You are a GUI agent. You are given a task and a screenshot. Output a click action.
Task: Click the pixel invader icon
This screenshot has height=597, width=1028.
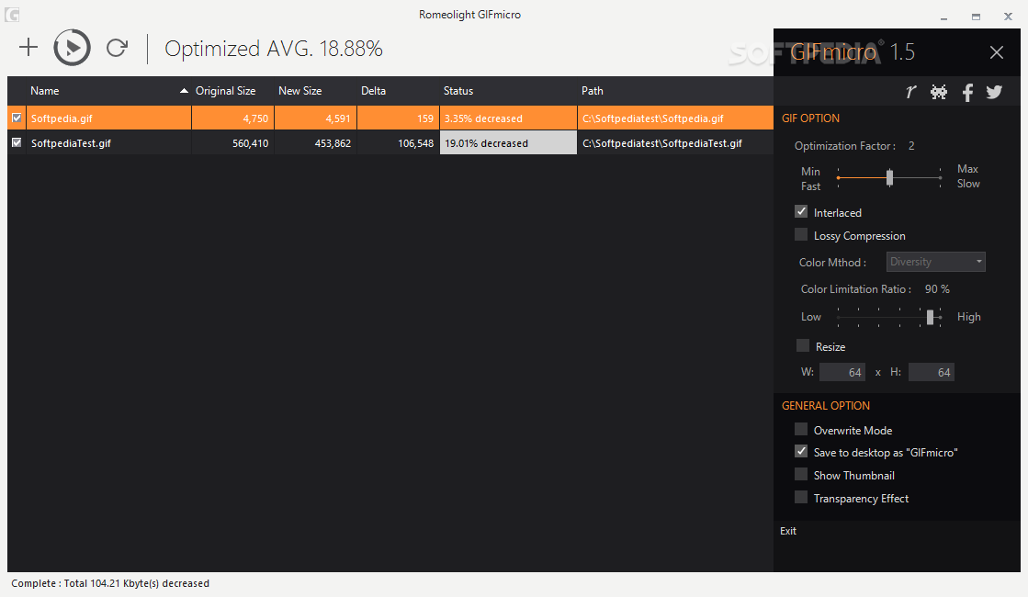(939, 92)
